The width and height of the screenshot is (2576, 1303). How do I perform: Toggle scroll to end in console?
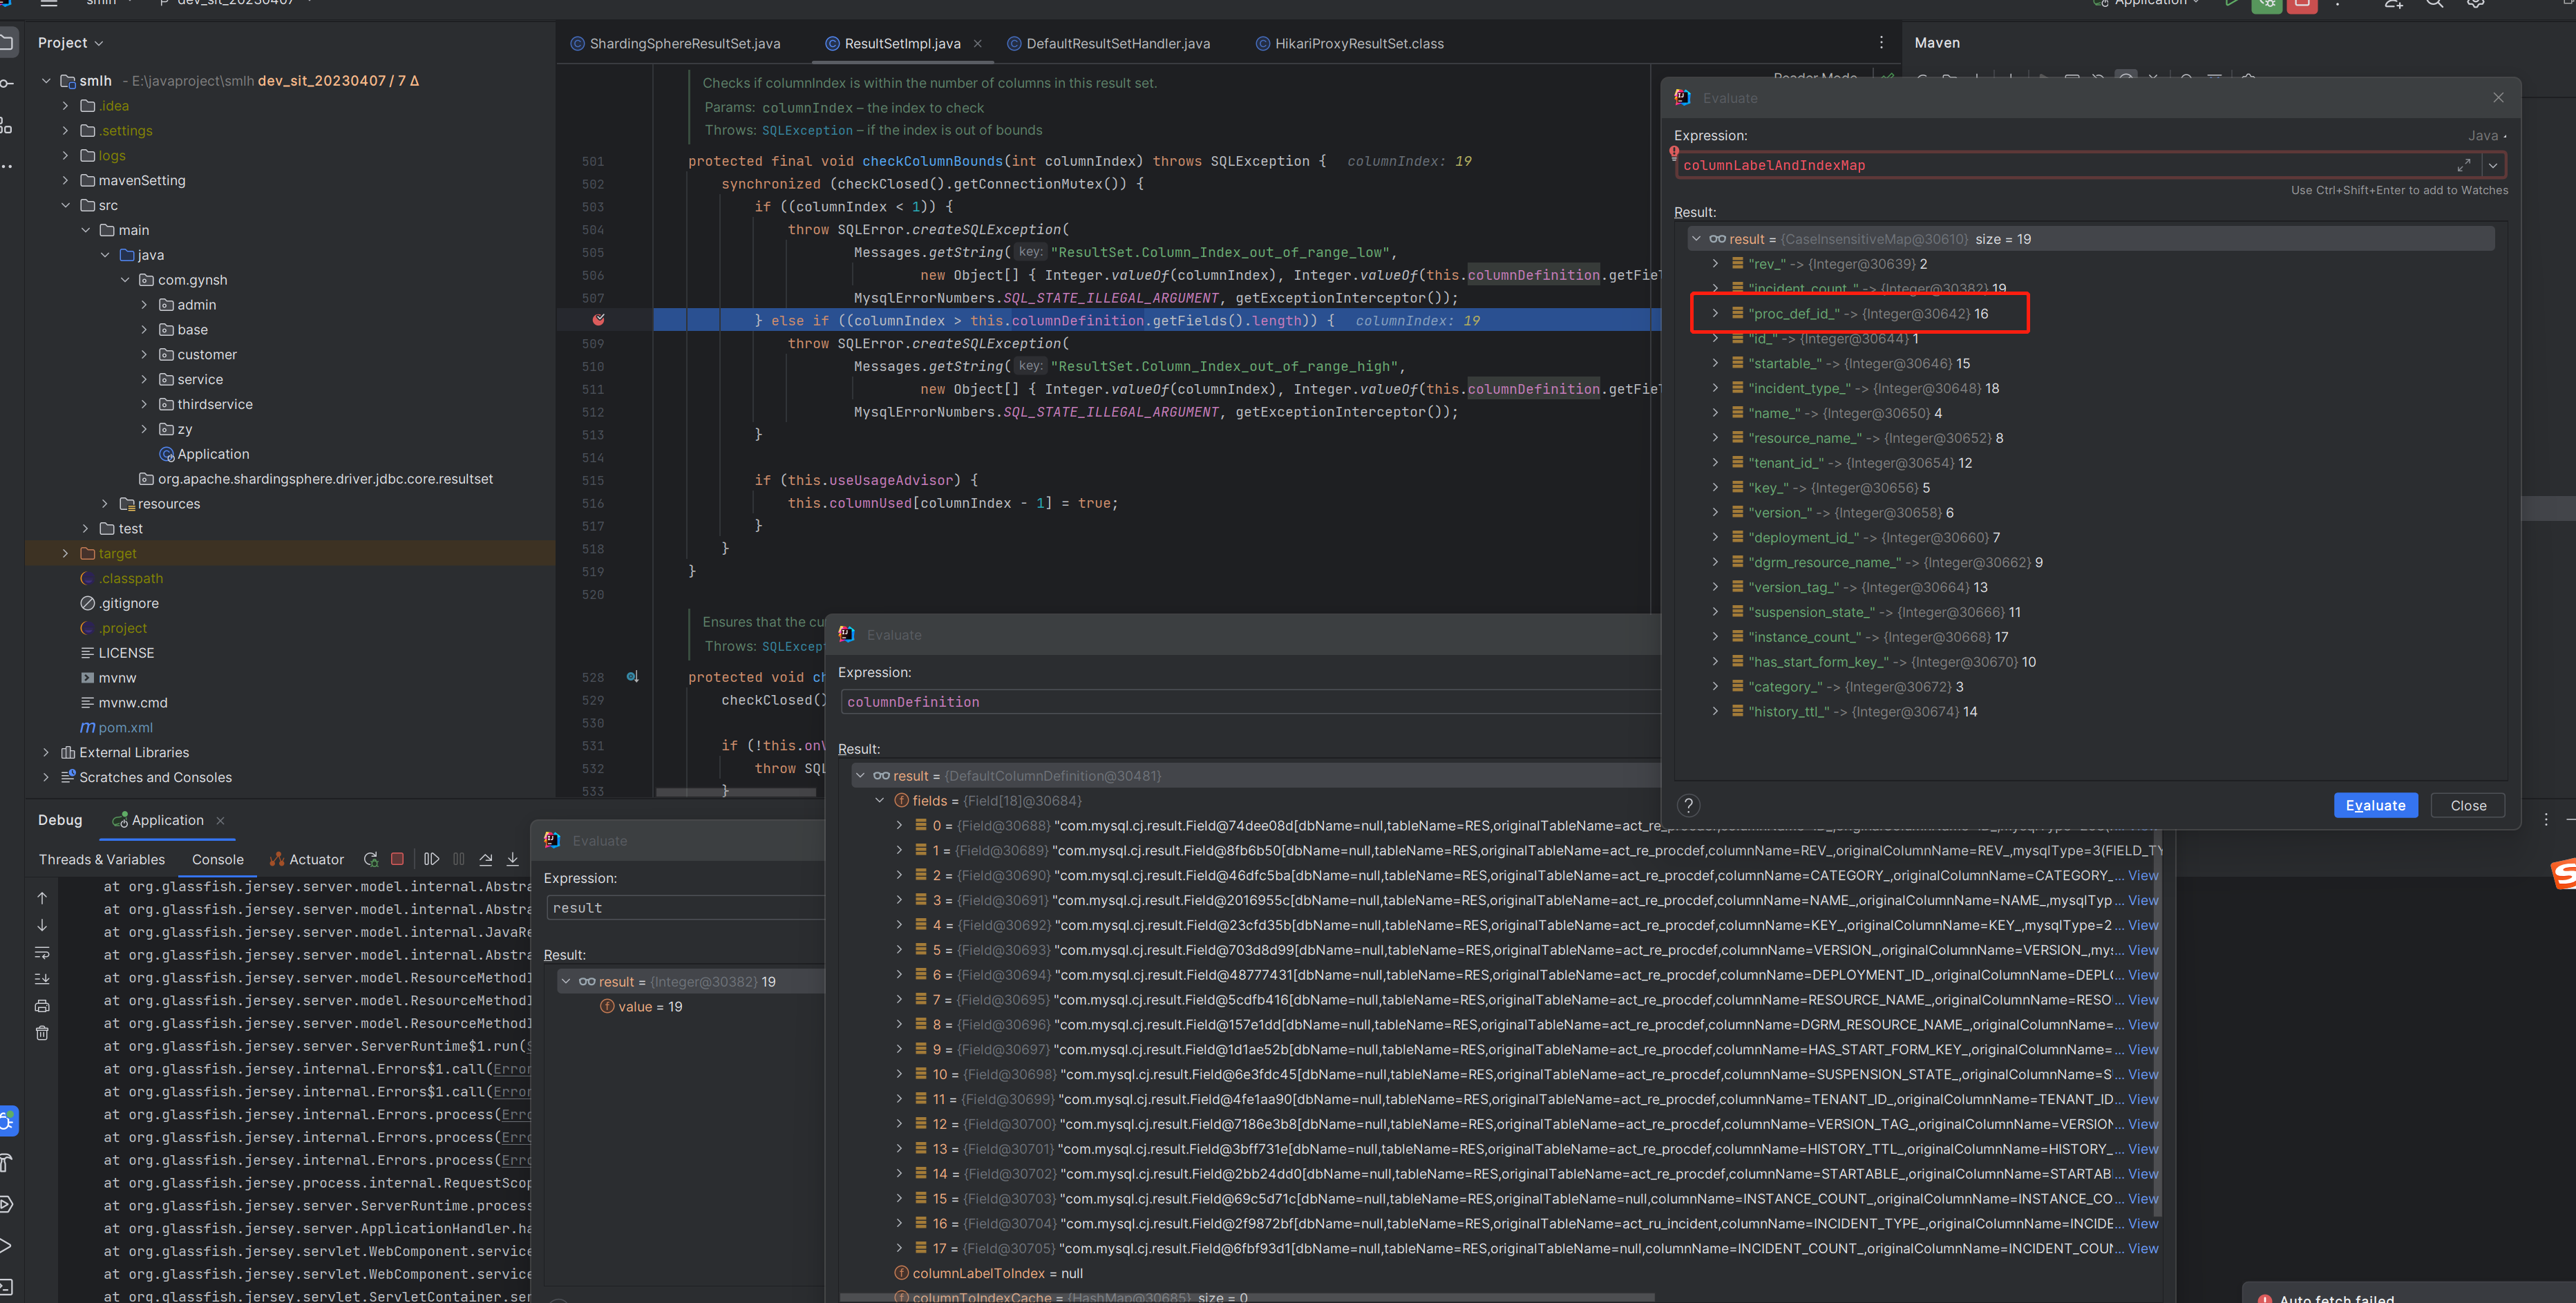click(x=42, y=979)
